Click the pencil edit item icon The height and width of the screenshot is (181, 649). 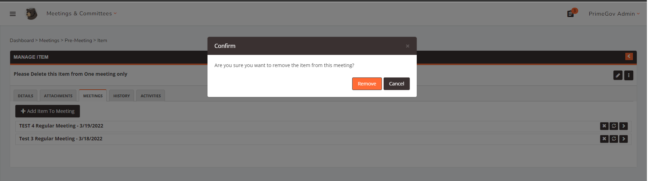pos(618,75)
